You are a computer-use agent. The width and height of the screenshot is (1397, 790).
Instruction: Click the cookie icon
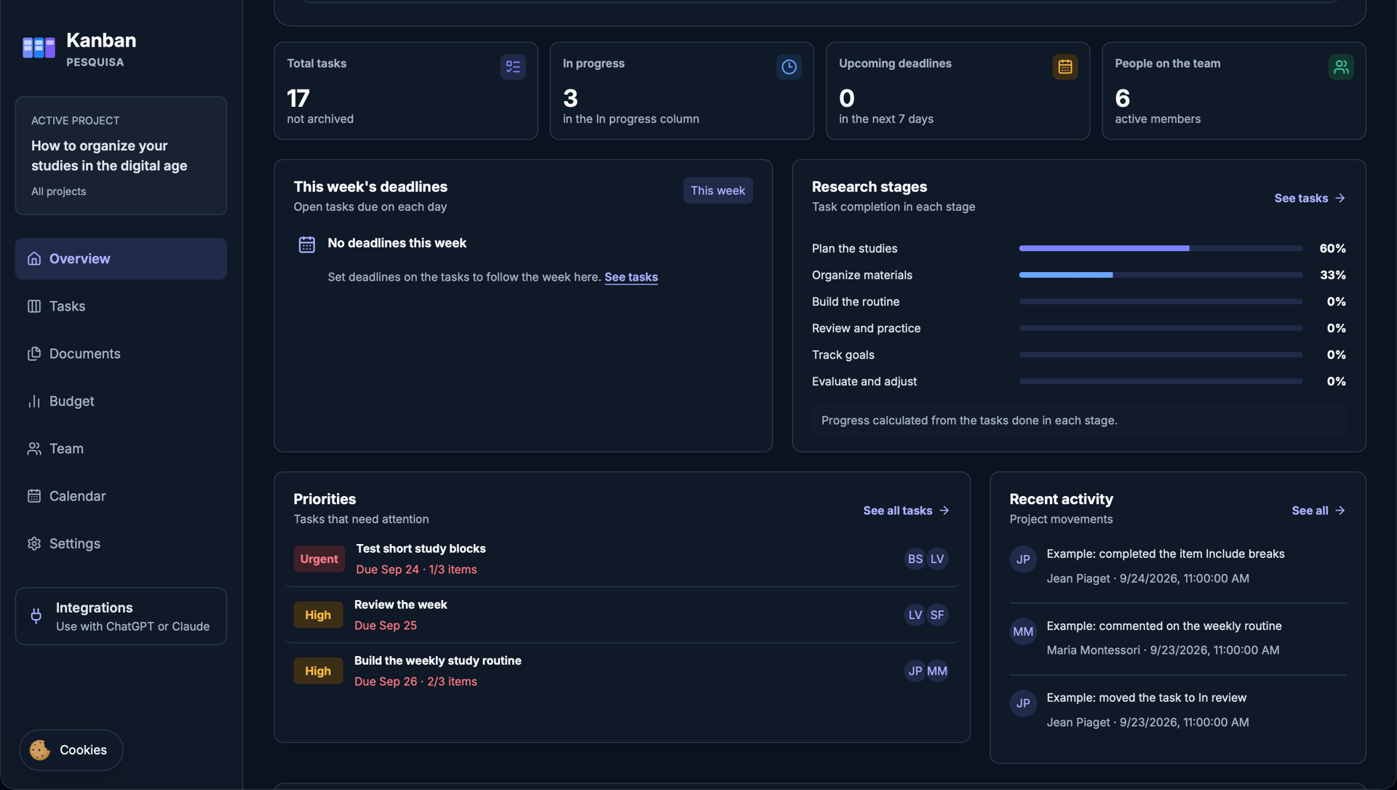click(x=40, y=750)
